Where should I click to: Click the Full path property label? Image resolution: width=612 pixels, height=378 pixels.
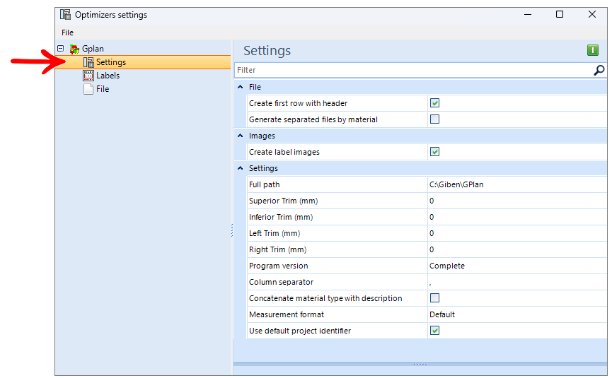pyautogui.click(x=264, y=184)
